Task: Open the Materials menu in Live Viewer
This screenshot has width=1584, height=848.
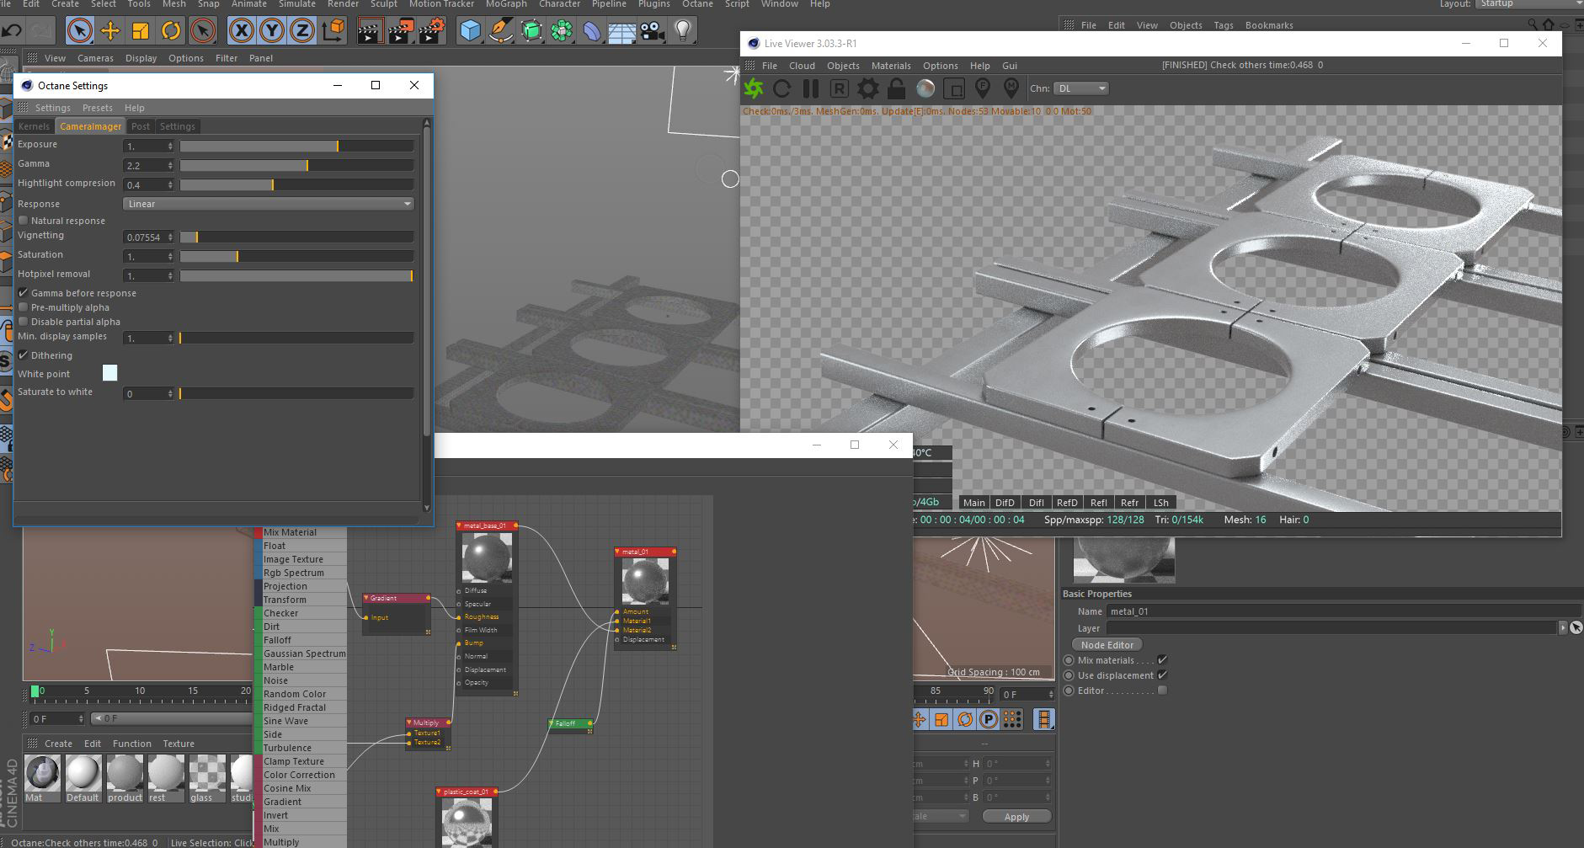Action: tap(890, 66)
